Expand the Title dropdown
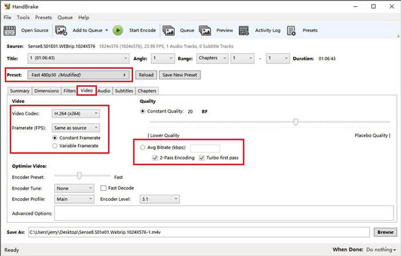 coord(78,58)
